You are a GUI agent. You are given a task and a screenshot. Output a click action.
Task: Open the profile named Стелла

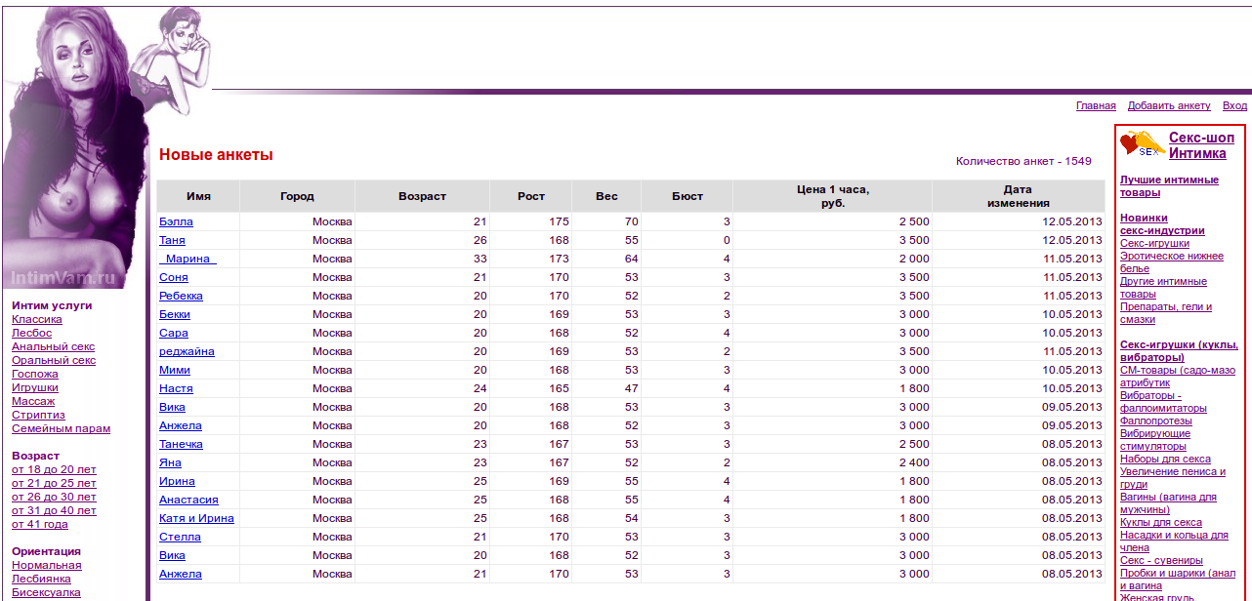[x=180, y=537]
